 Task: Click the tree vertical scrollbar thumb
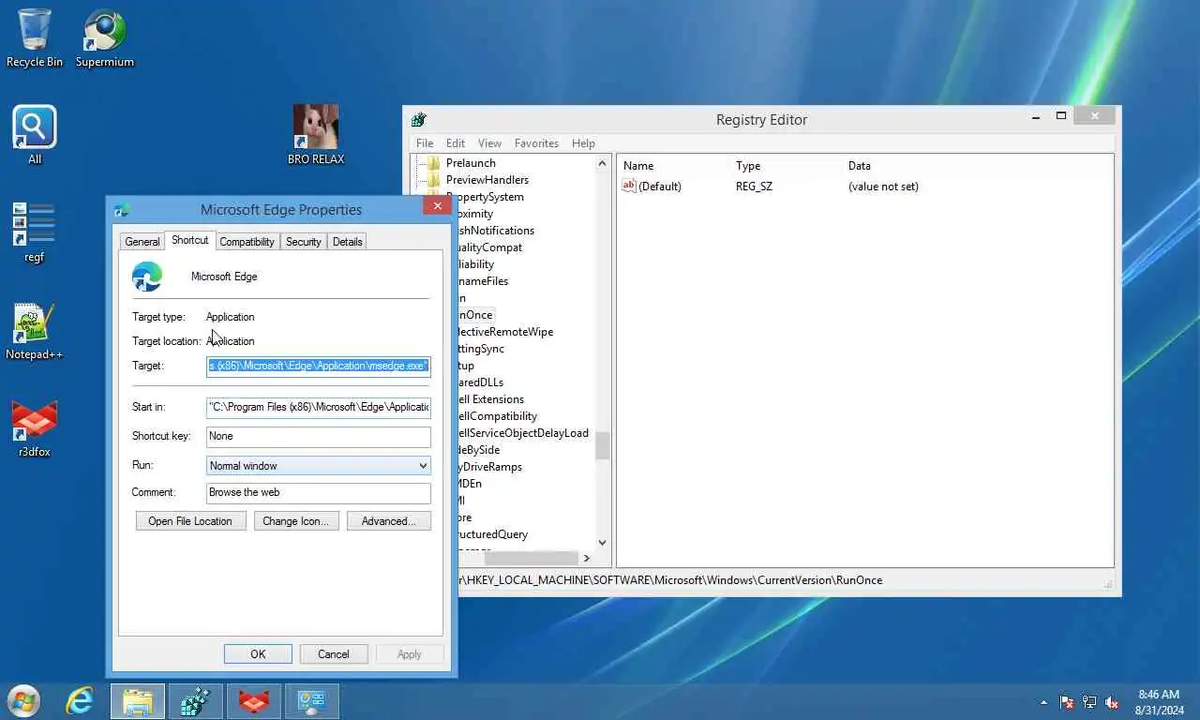[602, 445]
